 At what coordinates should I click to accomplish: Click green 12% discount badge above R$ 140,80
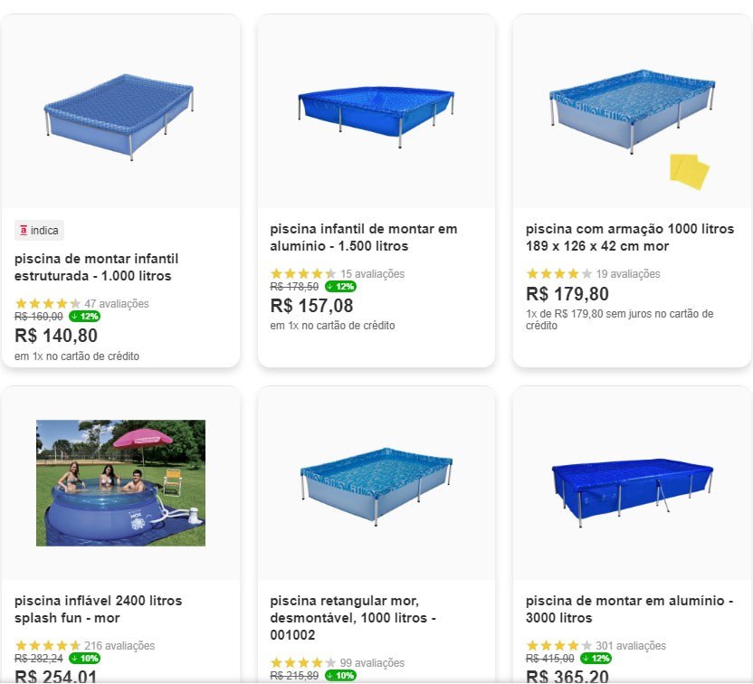pyautogui.click(x=84, y=317)
